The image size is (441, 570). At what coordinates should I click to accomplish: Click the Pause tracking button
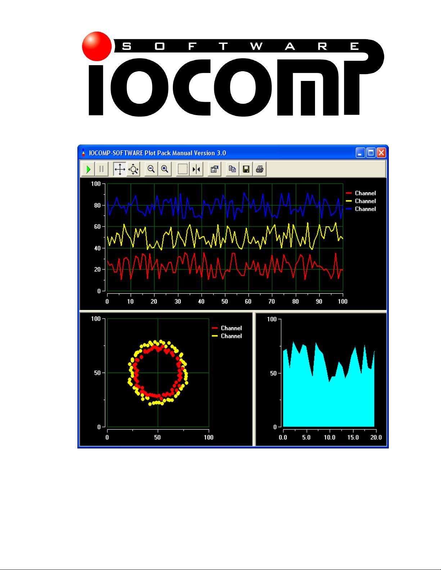pyautogui.click(x=102, y=169)
